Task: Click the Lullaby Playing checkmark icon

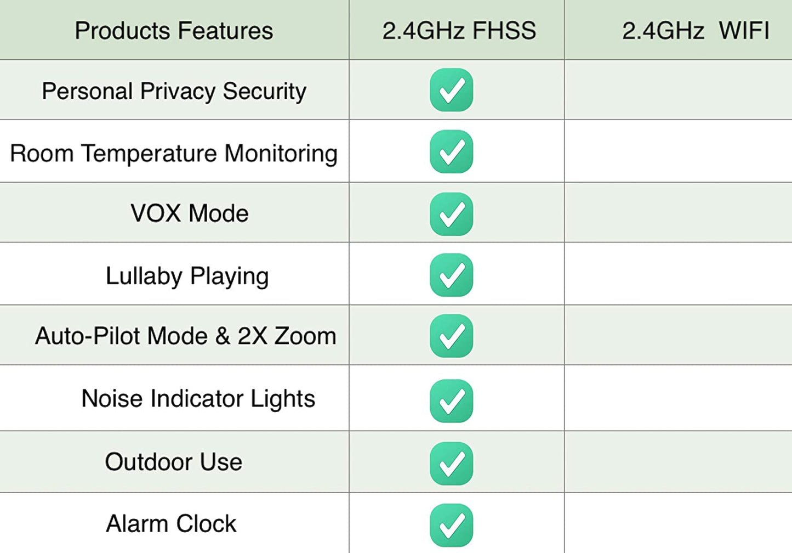Action: [451, 275]
